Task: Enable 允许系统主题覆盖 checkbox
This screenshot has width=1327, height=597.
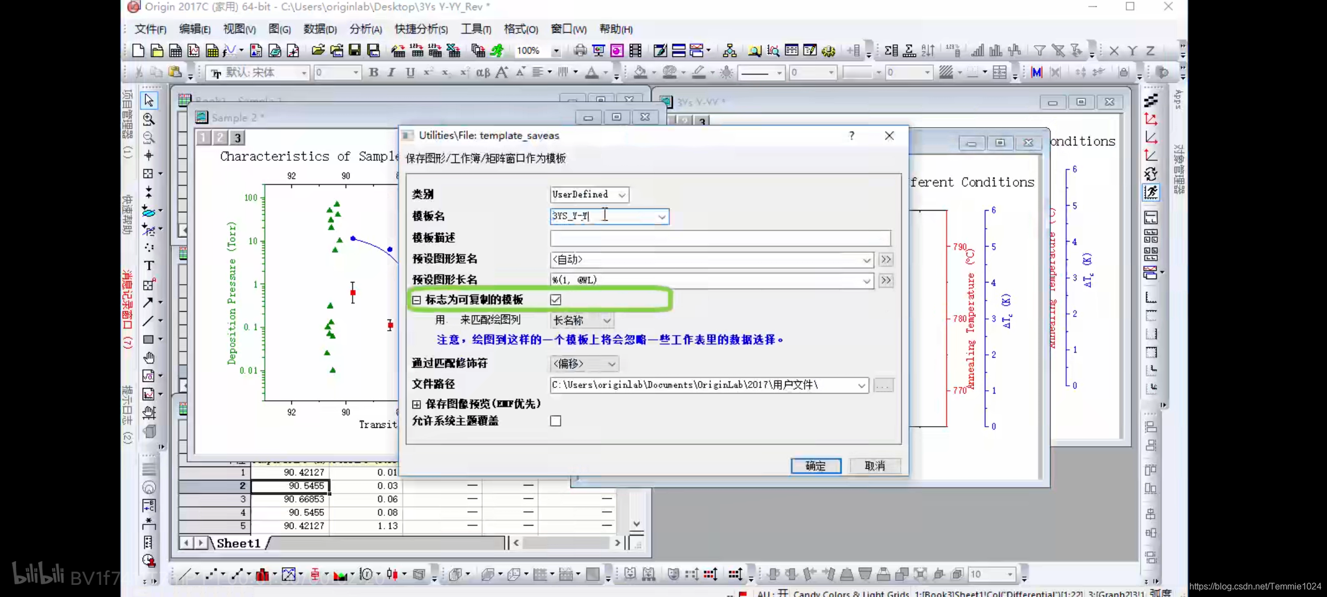Action: coord(556,421)
